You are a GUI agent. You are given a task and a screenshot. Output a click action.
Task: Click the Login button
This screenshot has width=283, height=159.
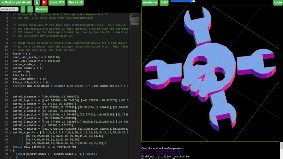pyautogui.click(x=278, y=2)
